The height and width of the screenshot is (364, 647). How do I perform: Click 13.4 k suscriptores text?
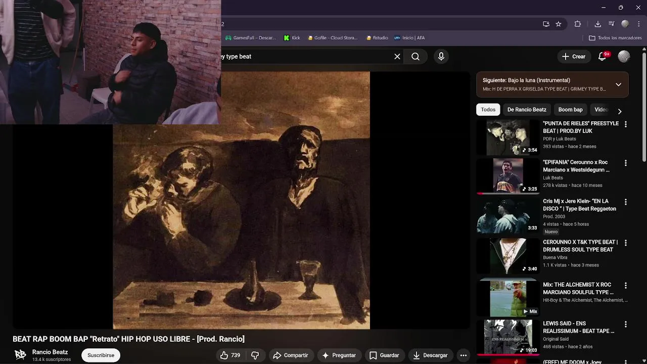[x=52, y=359]
